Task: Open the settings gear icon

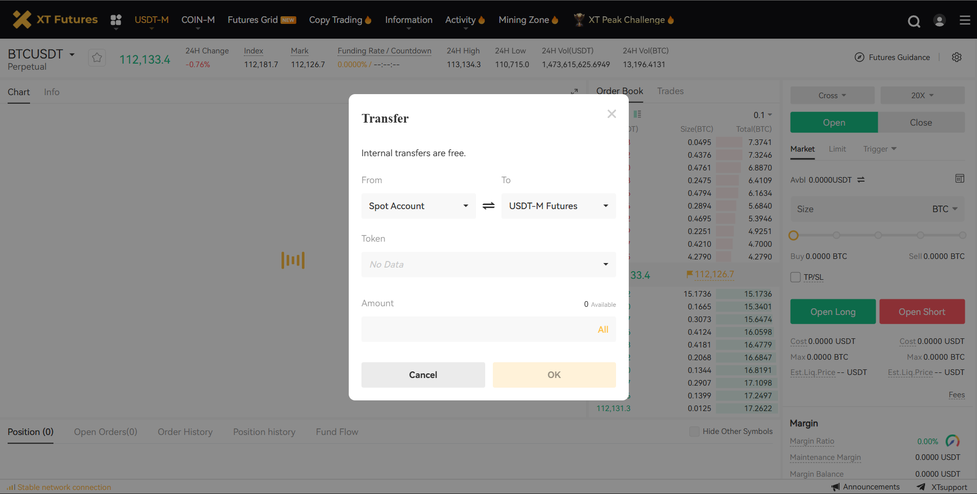Action: (957, 57)
